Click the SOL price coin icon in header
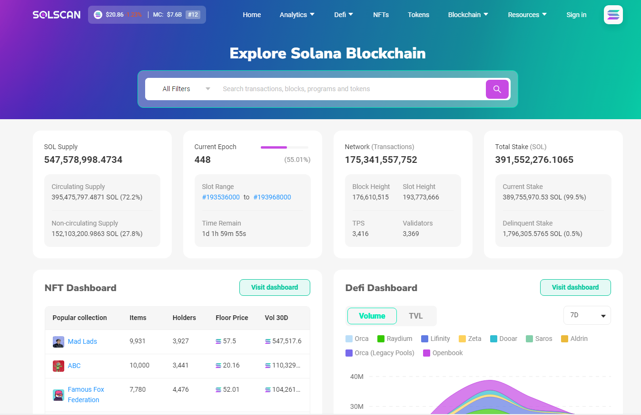The height and width of the screenshot is (415, 641). tap(98, 15)
